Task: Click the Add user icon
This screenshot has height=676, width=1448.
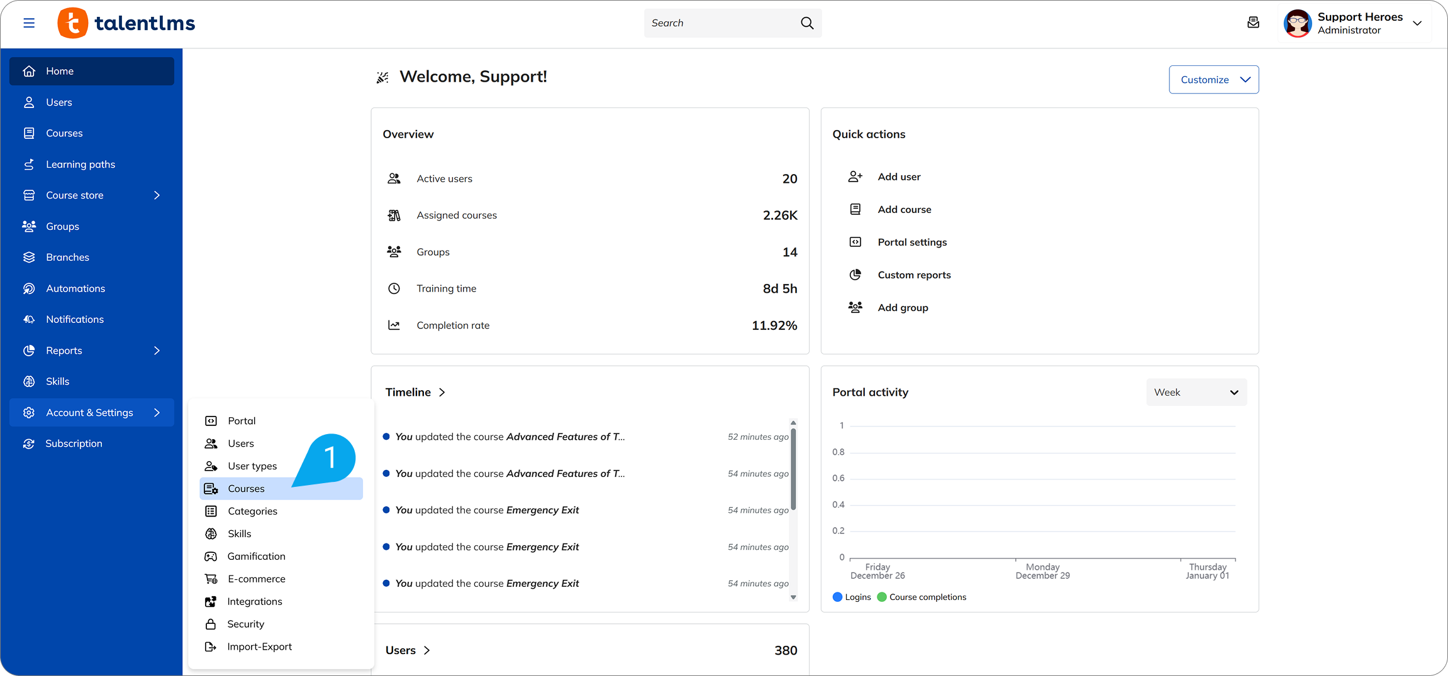Action: 855,177
